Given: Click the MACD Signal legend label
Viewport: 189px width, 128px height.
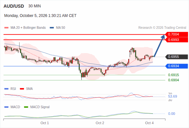Looking at the screenshot, I should [40, 107].
